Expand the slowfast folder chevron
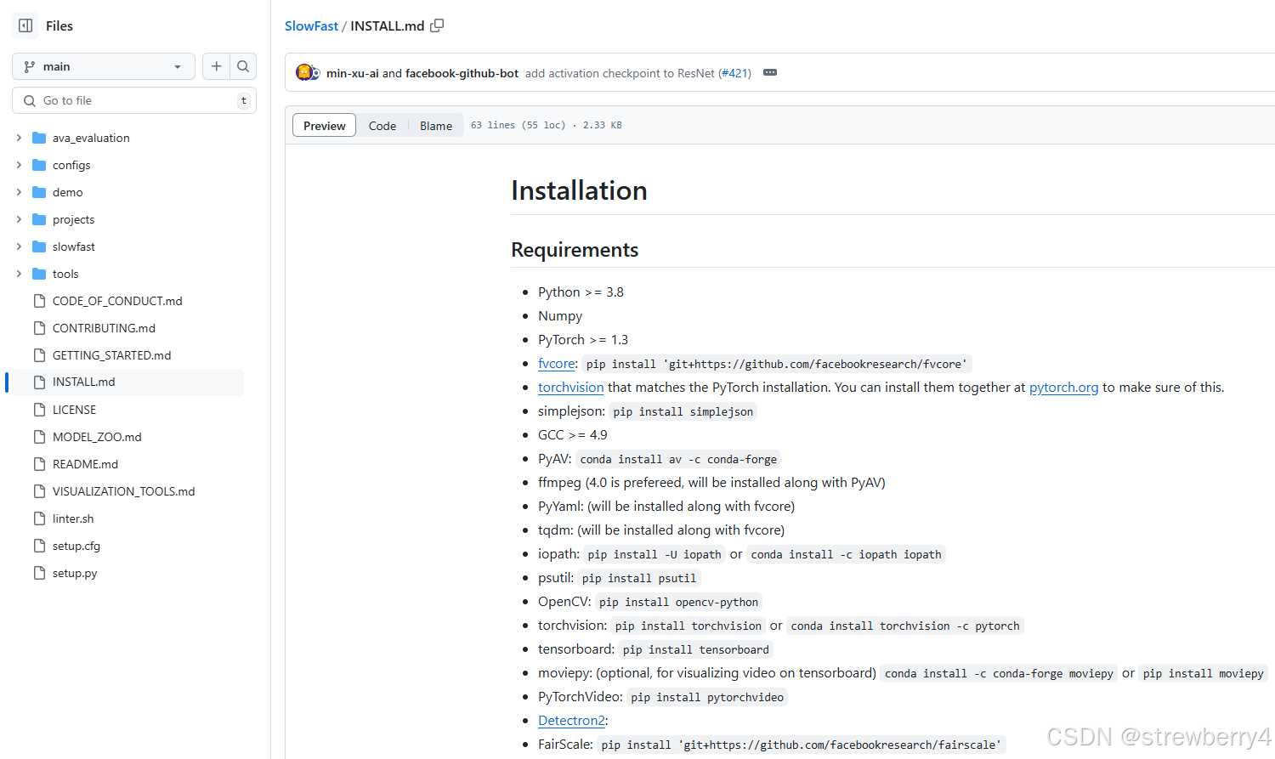 [x=19, y=246]
